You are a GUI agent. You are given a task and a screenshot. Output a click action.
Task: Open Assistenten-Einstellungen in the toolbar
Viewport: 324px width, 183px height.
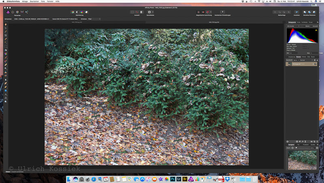pos(223,12)
